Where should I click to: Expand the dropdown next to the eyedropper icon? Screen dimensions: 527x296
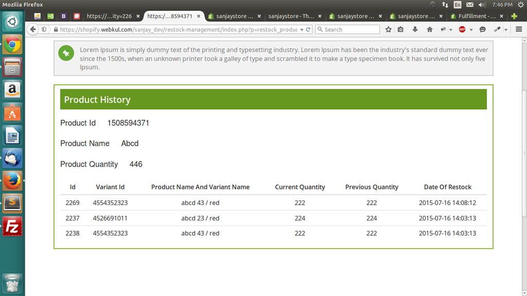(x=506, y=30)
